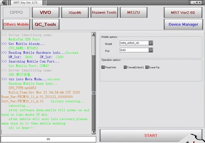Click the app icon in the title bar
Image resolution: width=205 pixels, height=143 pixels.
pos(4,3)
